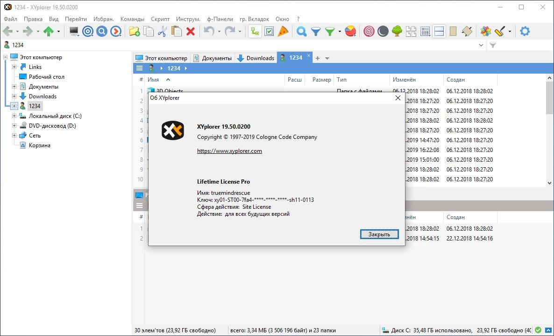Click the green checkmark status bar icon
Image resolution: width=554 pixels, height=336 pixels.
click(538, 330)
